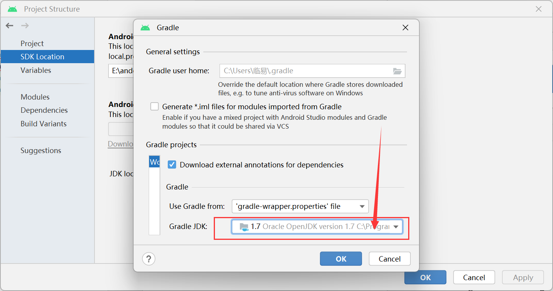Screen dimensions: 553x291
Task: Click the forward navigation arrow icon
Action: [25, 26]
